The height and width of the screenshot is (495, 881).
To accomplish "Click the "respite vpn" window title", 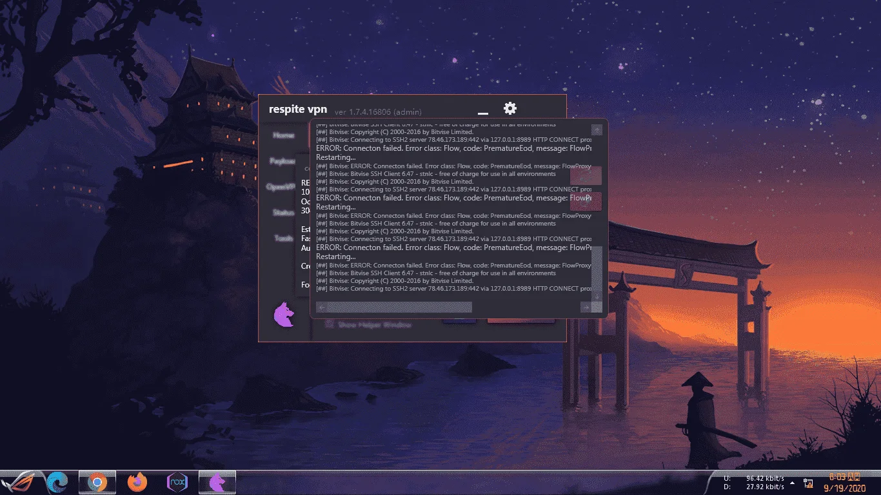I will pyautogui.click(x=298, y=109).
